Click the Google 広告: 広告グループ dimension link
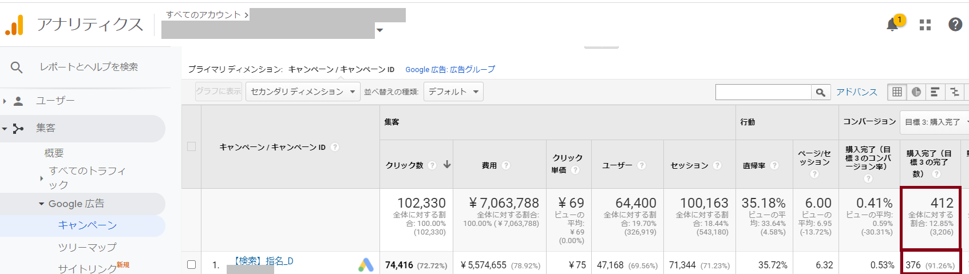Viewport: 969px width, 274px height. coord(450,69)
